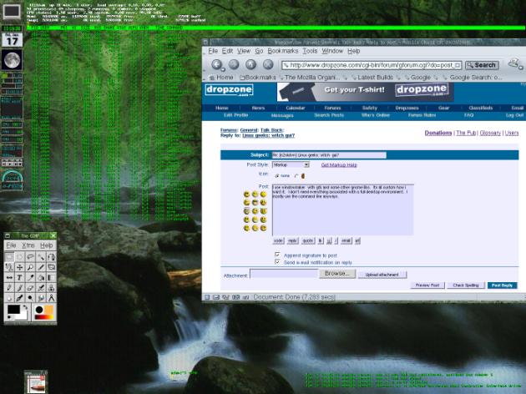The width and height of the screenshot is (526, 394).
Task: Click the Browse... attachment button
Action: pyautogui.click(x=336, y=273)
